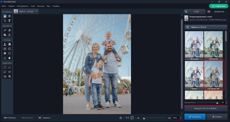Click the Сравнить compare button
Image resolution: width=230 pixels, height=122 pixels.
pyautogui.click(x=44, y=118)
